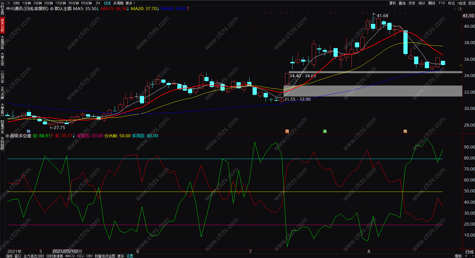Click the MA60: 34.82 value label
The image size is (475, 258).
175,9
